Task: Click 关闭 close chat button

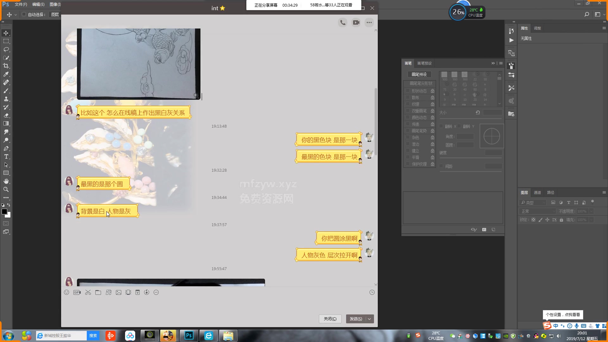Action: coord(330,319)
